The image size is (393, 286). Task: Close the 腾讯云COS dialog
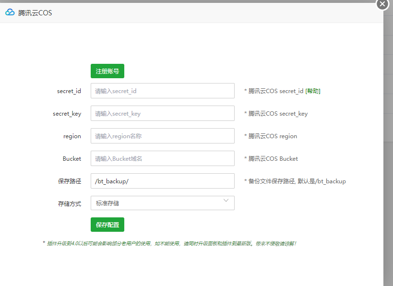pyautogui.click(x=382, y=4)
